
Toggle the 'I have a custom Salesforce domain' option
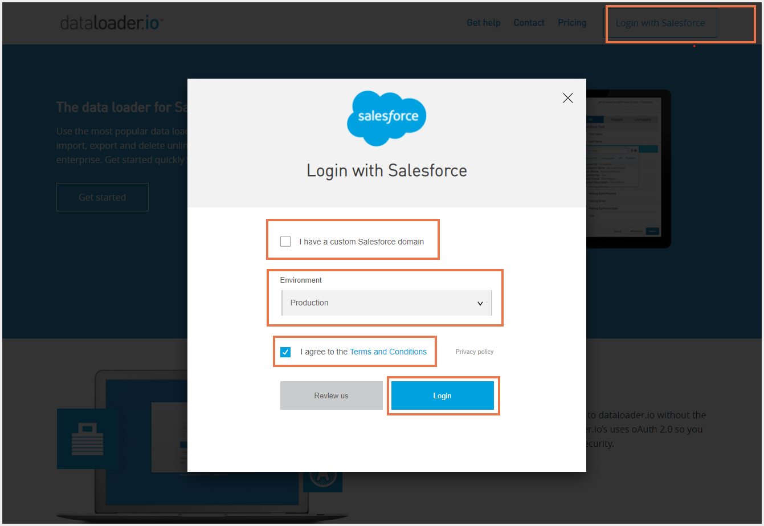[285, 241]
